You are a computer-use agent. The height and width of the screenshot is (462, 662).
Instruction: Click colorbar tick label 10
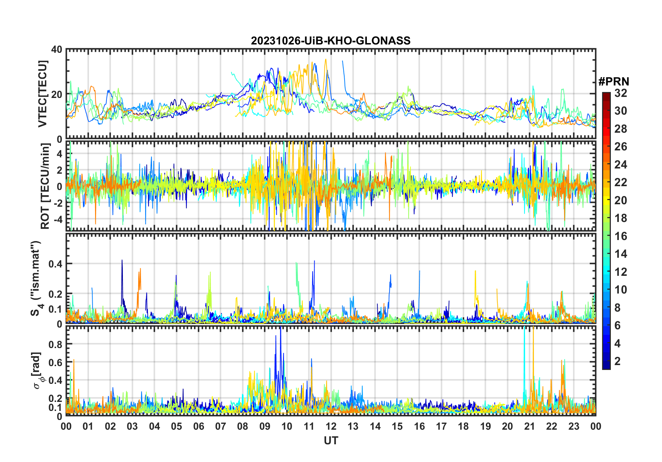pos(621,290)
